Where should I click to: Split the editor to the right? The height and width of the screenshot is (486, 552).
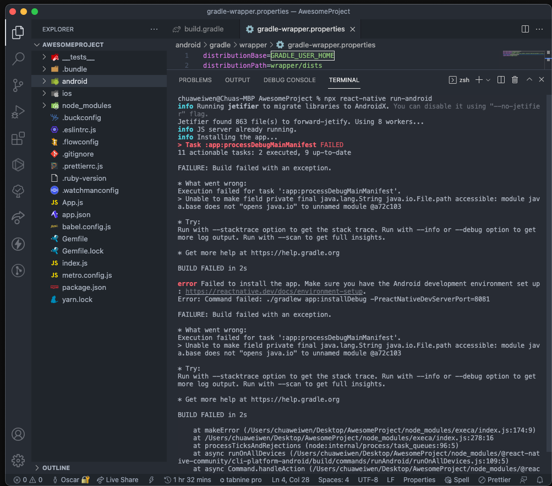[525, 29]
